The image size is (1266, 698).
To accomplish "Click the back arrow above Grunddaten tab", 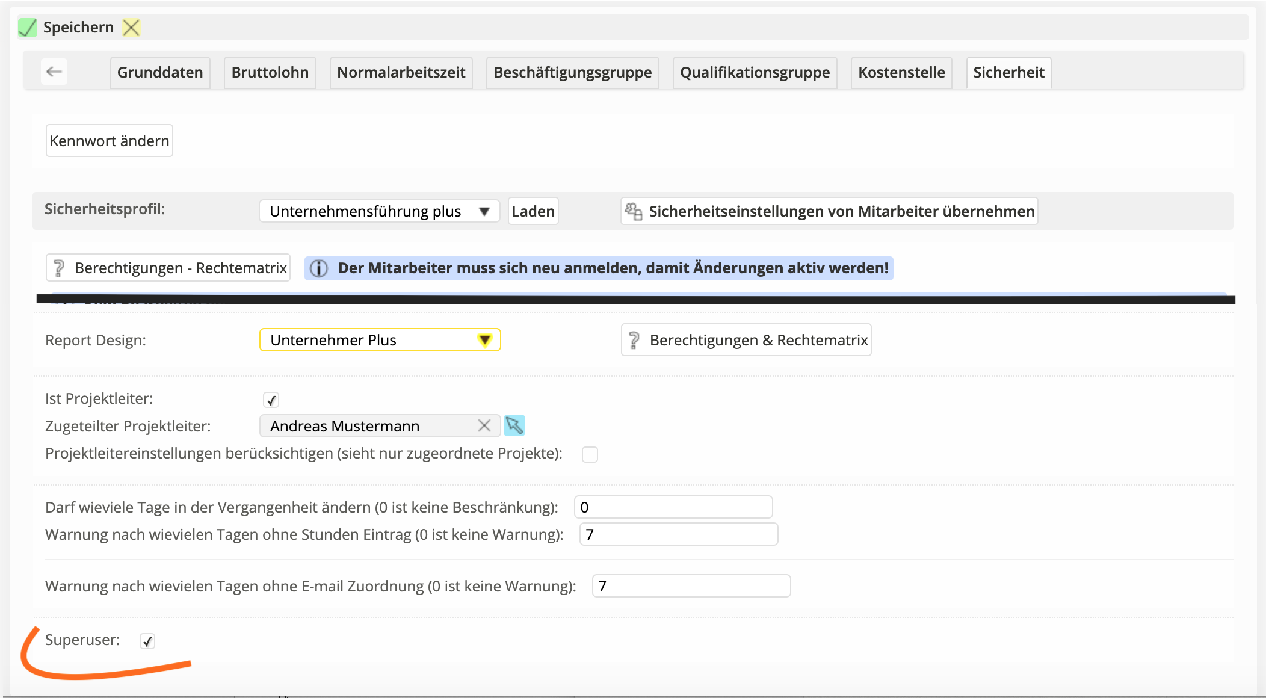I will click(x=54, y=72).
